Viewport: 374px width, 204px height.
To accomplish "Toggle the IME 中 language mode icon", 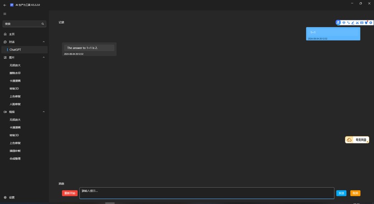I will (344, 23).
